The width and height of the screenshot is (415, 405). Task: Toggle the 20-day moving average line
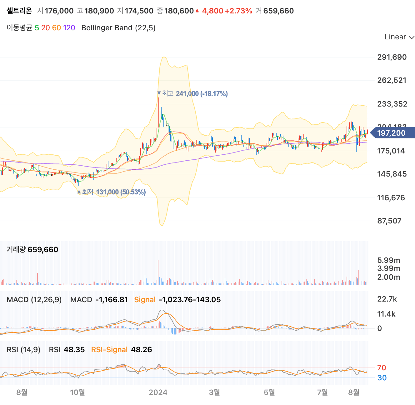click(46, 28)
